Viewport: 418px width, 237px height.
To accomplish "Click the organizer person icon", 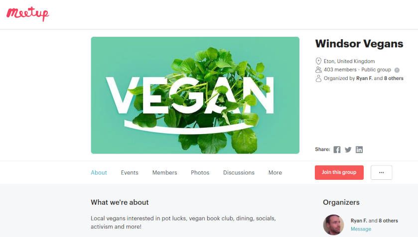I will [x=318, y=78].
